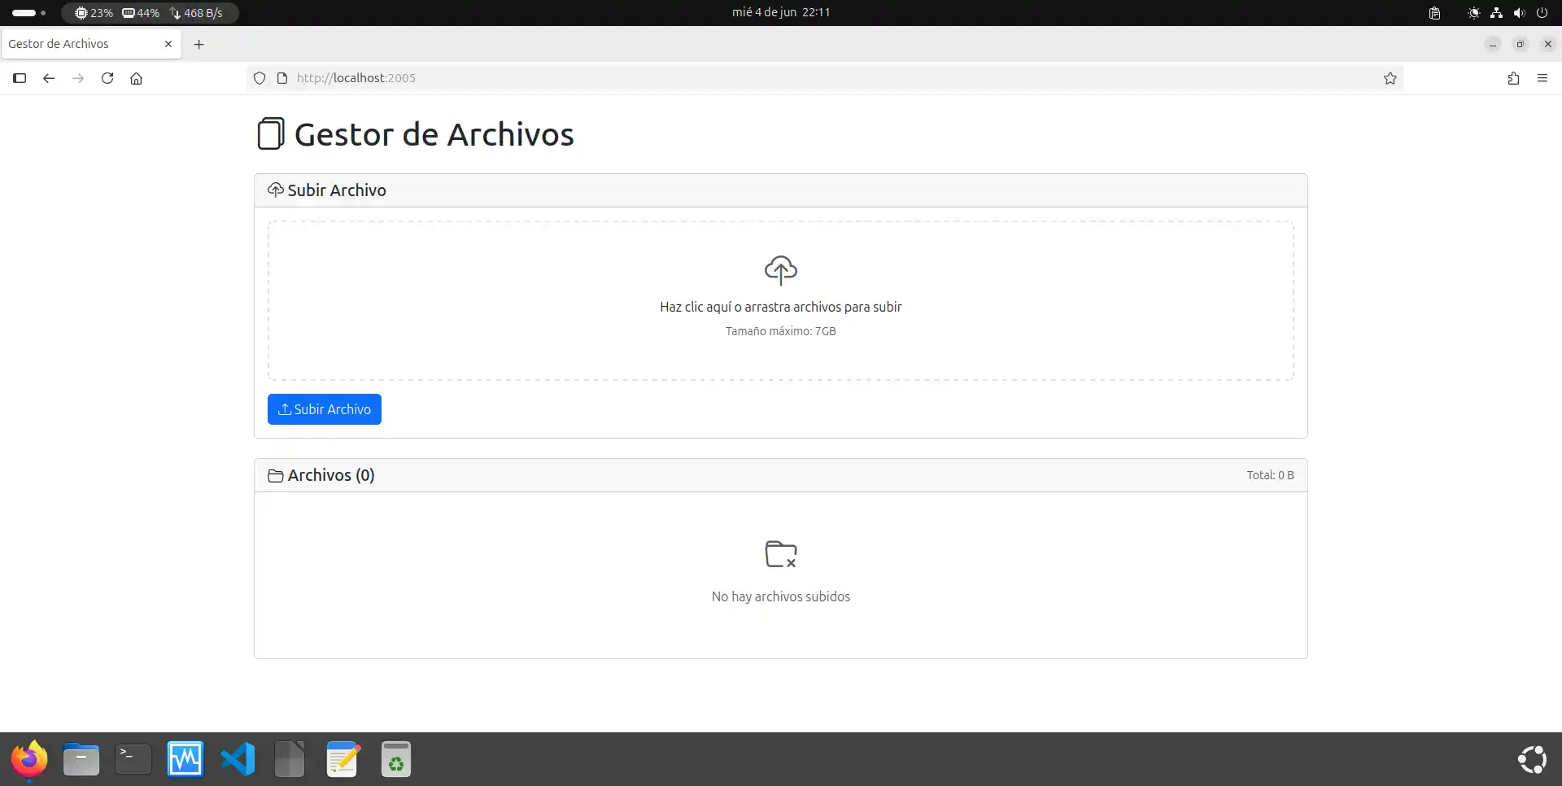1562x786 pixels.
Task: Open Visual Studio Code from the dock
Action: [237, 758]
